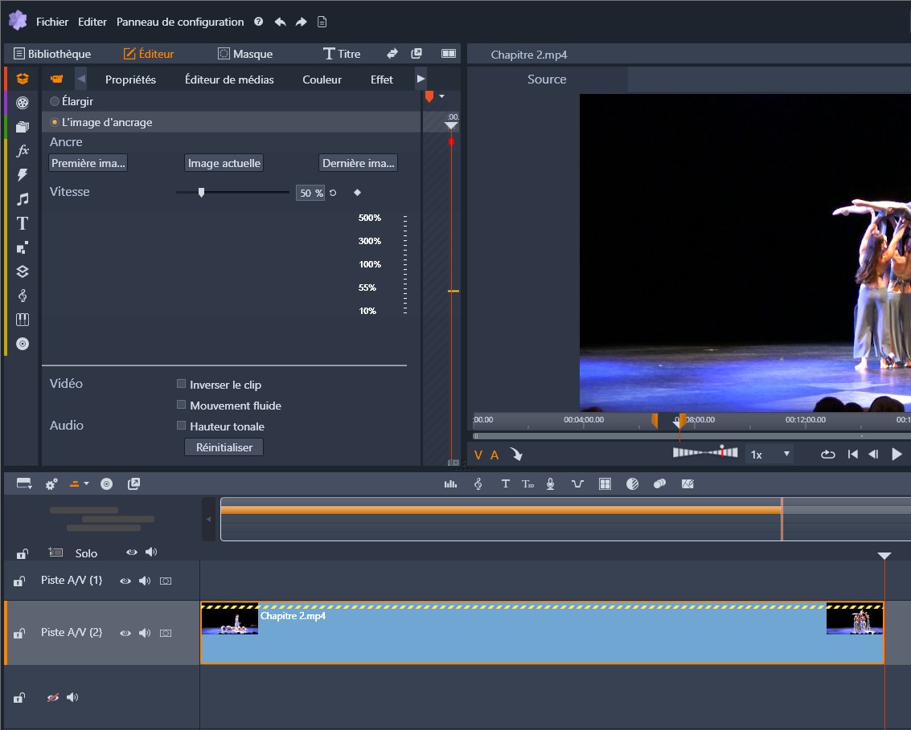Click the undo arrow icon

(x=280, y=22)
